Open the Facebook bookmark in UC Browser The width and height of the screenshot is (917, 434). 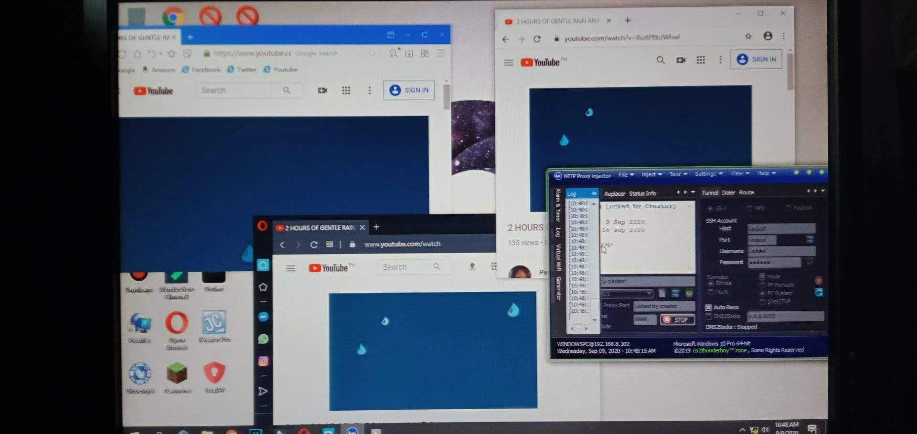pos(201,70)
